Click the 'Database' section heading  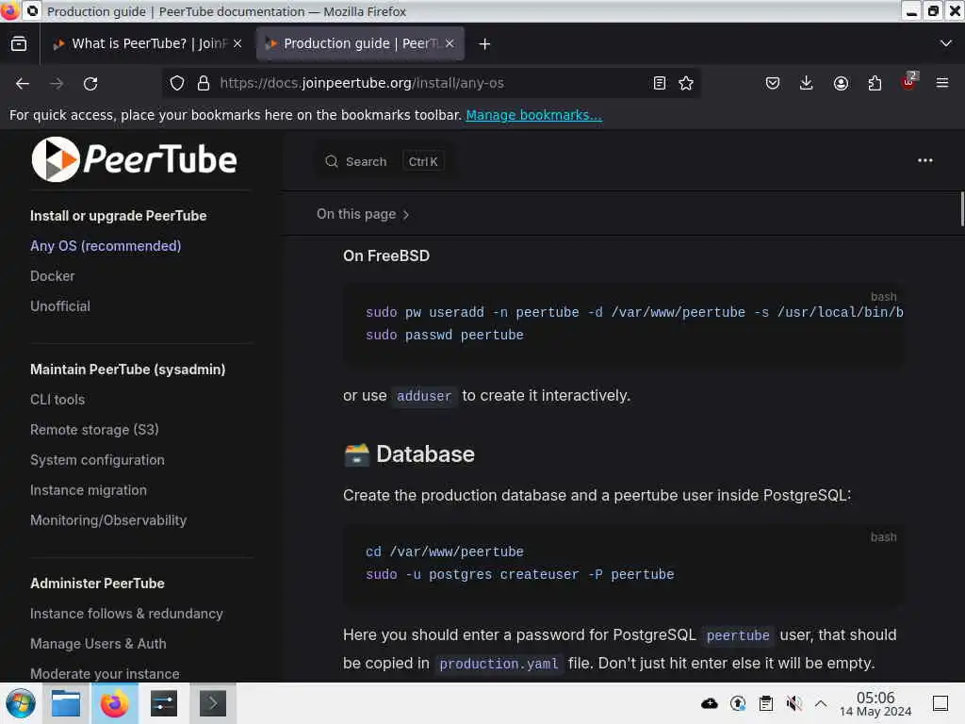409,454
